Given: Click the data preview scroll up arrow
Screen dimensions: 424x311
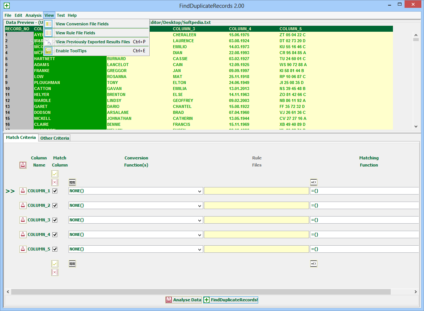Looking at the screenshot, I should click(416, 35).
